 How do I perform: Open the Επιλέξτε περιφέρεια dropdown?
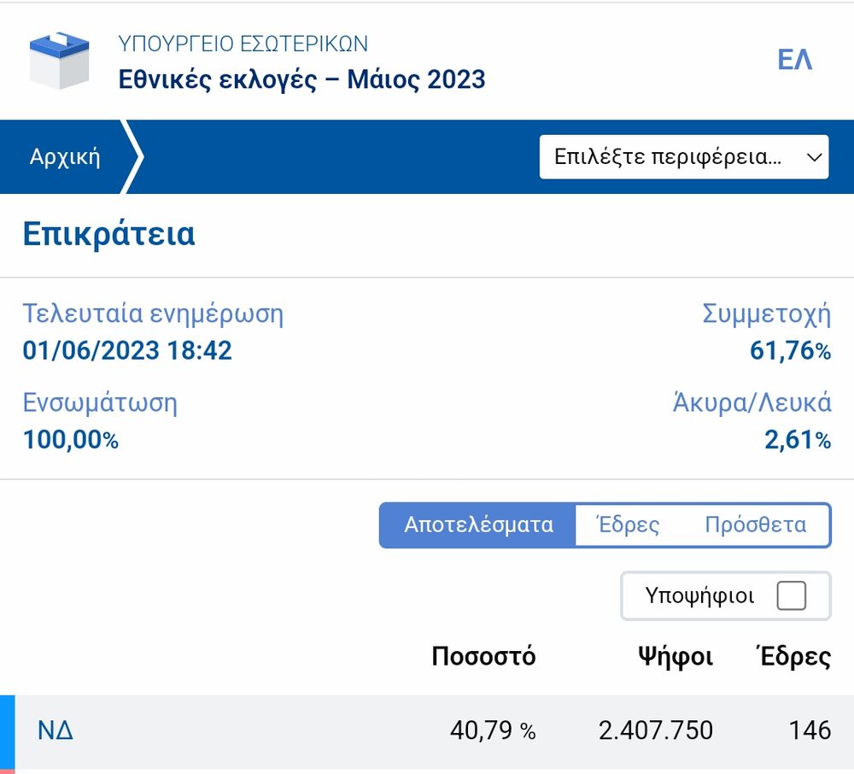668,157
